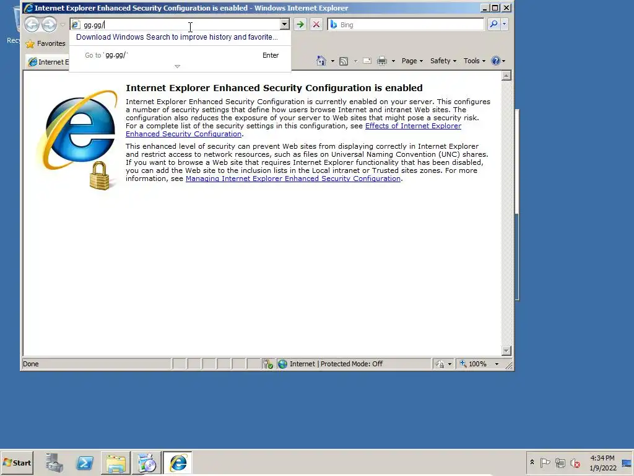The image size is (634, 476).
Task: Click the Show desktop icon by clock
Action: pyautogui.click(x=627, y=462)
